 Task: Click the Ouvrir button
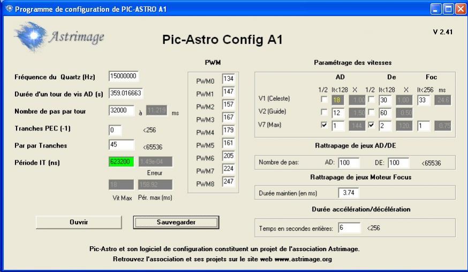click(x=79, y=223)
